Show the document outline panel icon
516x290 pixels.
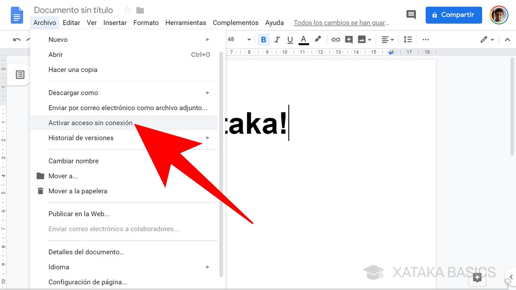pos(20,75)
